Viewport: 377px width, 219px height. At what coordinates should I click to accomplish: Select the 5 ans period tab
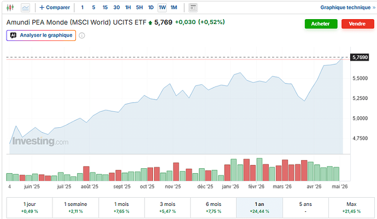[x=305, y=208]
